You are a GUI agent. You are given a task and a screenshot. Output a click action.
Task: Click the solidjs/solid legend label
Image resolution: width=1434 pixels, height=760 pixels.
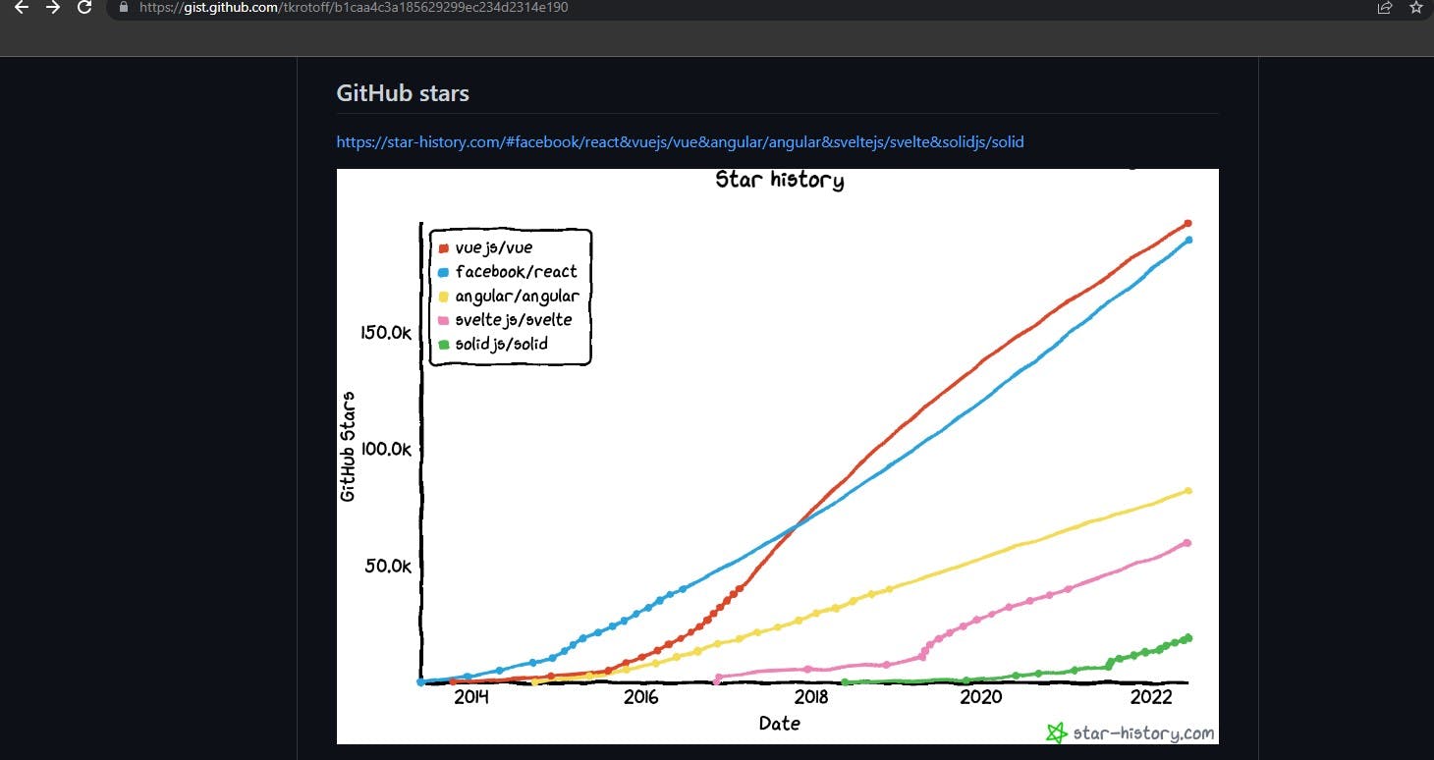pos(502,344)
